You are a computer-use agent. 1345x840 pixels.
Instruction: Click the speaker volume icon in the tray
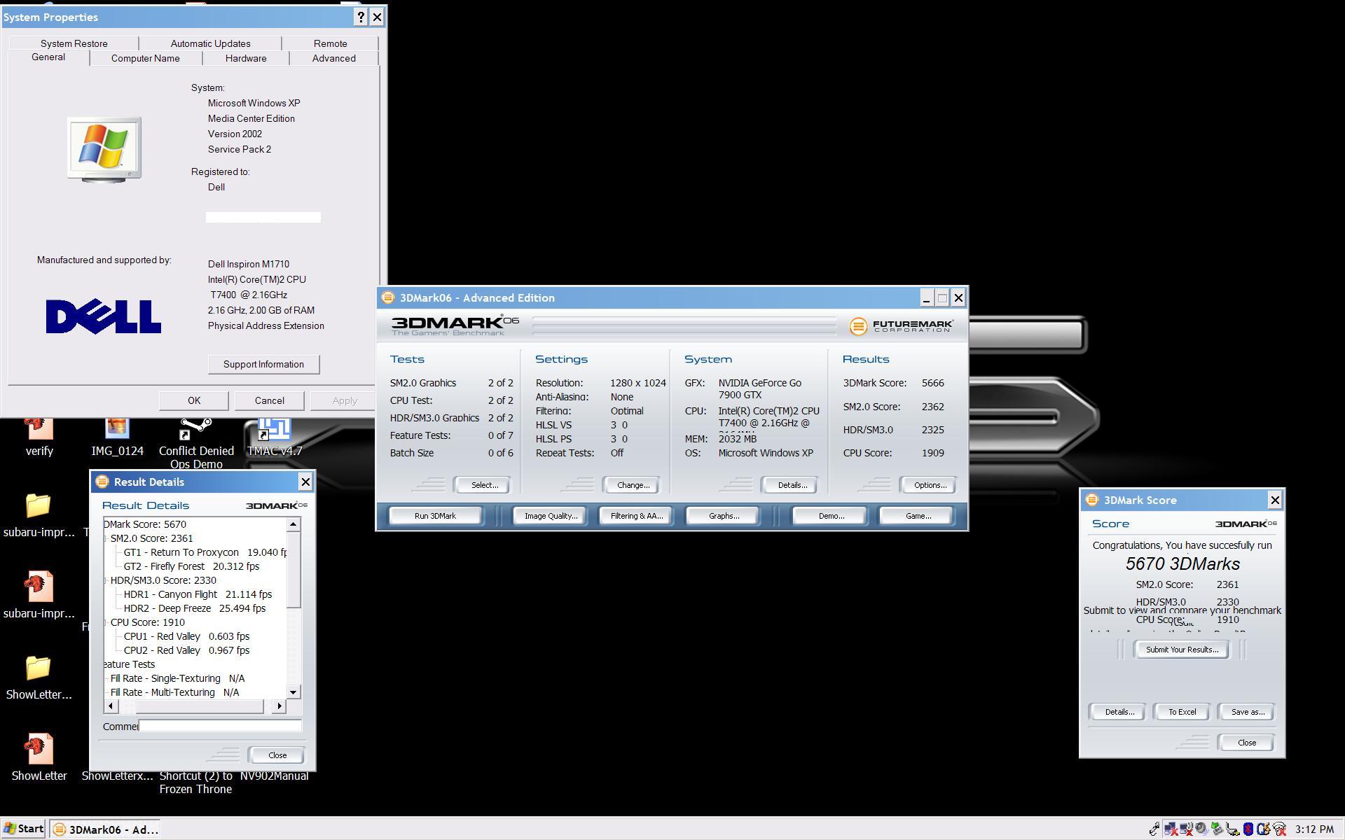[x=1201, y=829]
